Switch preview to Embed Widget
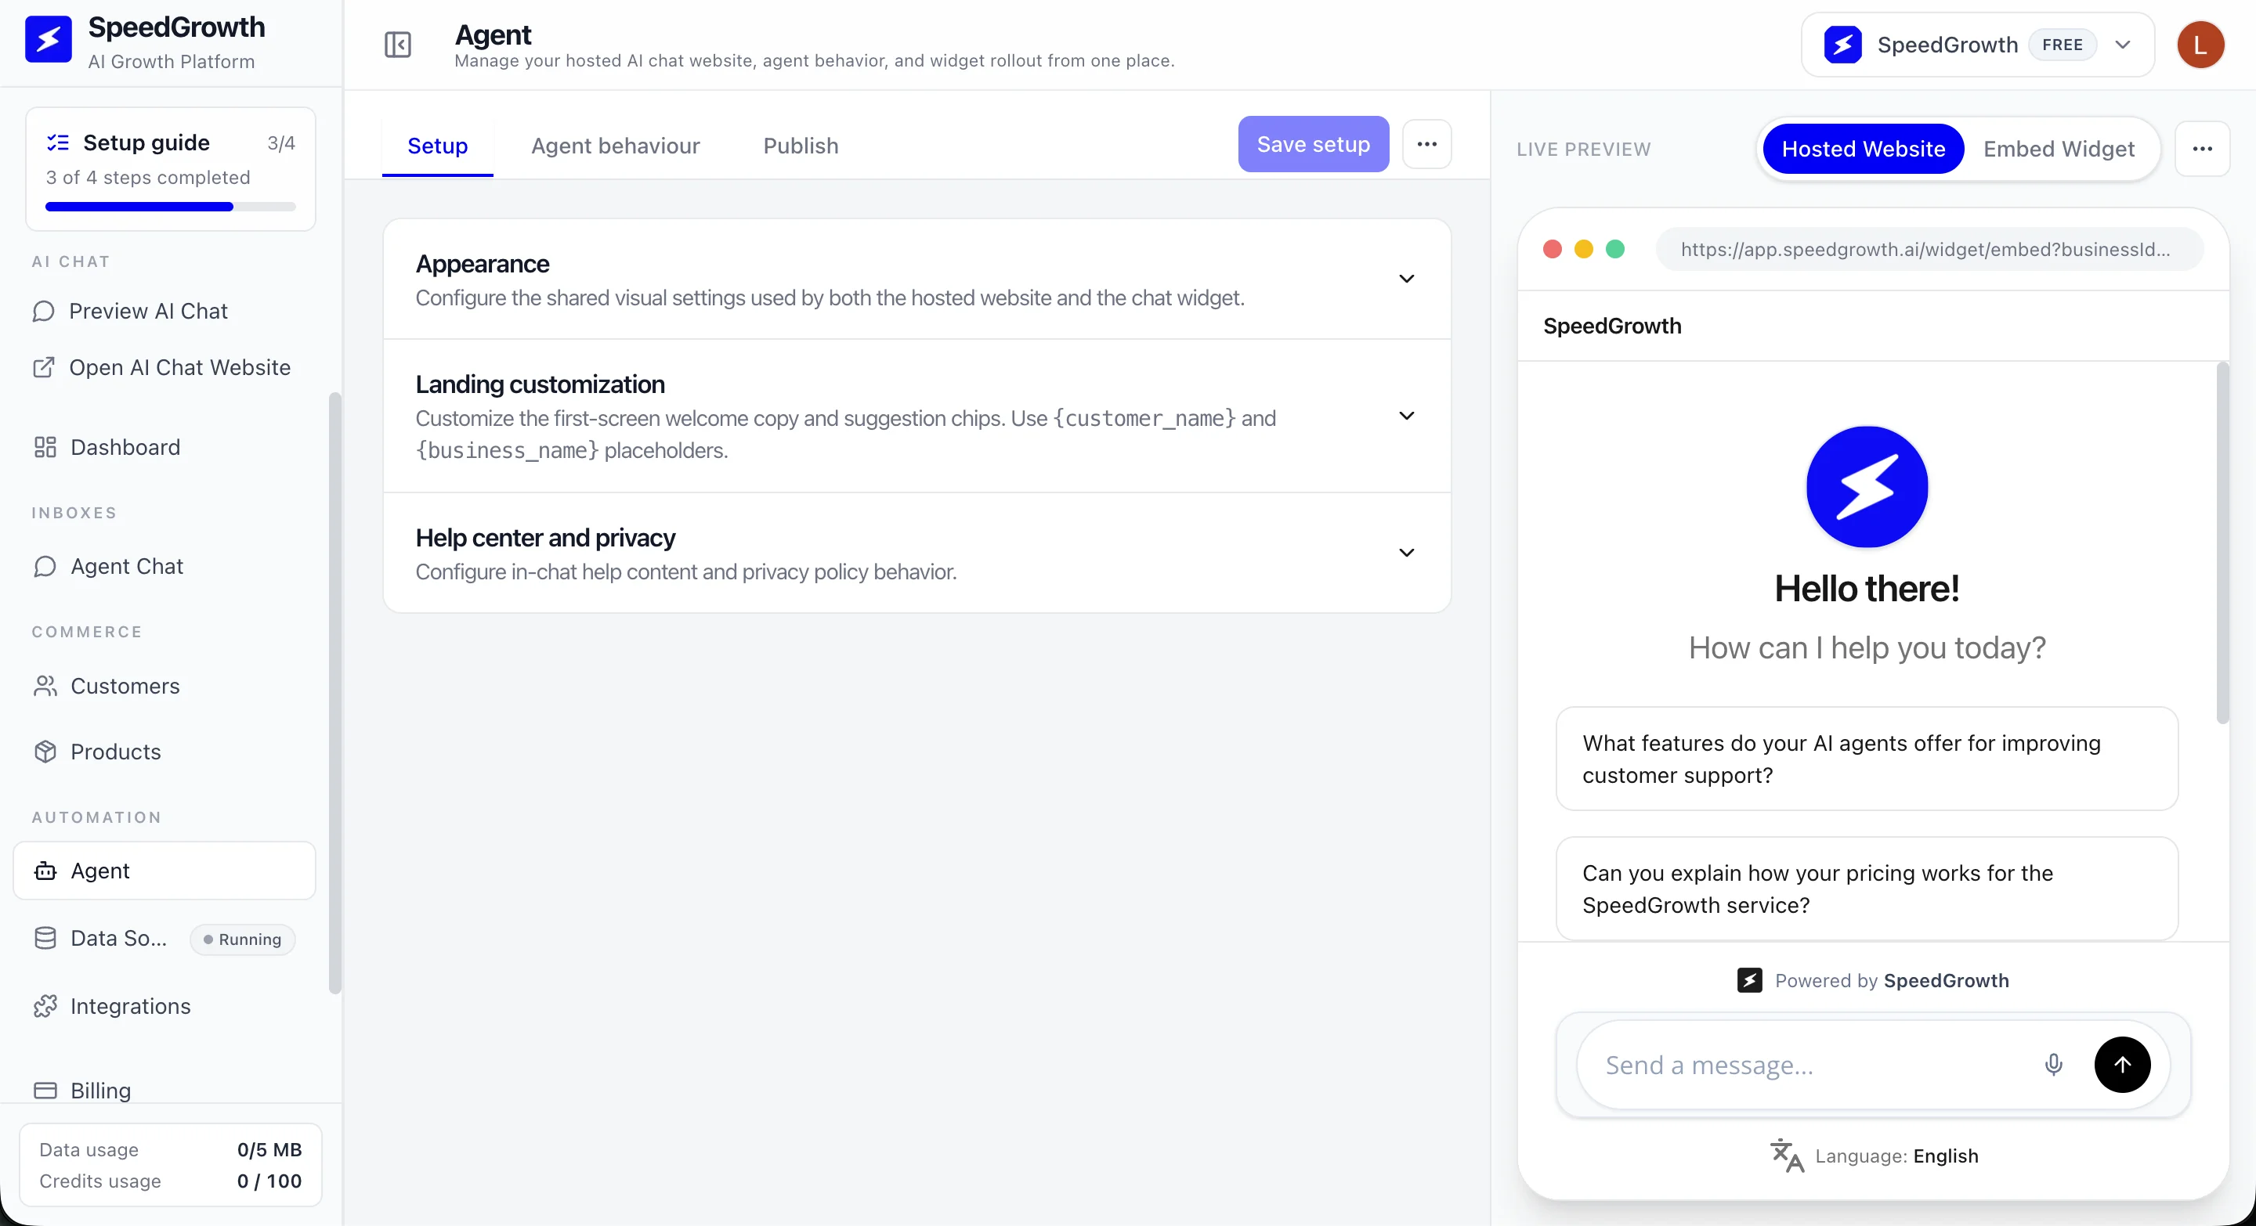 click(x=2058, y=149)
